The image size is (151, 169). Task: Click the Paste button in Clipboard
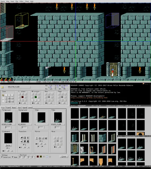[8, 145]
